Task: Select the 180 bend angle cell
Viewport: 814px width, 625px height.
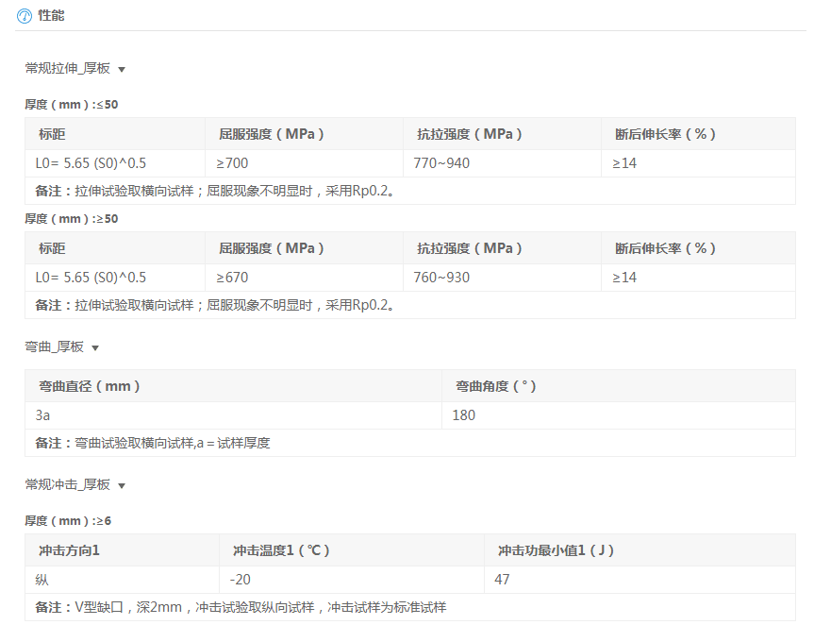Action: pos(464,415)
